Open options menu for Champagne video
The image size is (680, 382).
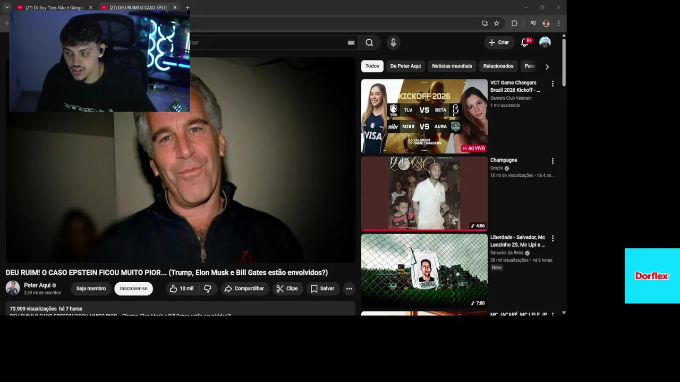tap(552, 161)
